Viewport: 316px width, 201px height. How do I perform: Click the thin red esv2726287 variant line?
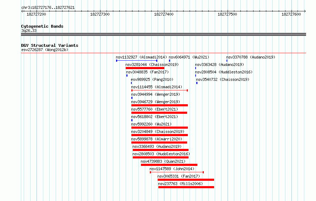(x=163, y=53)
